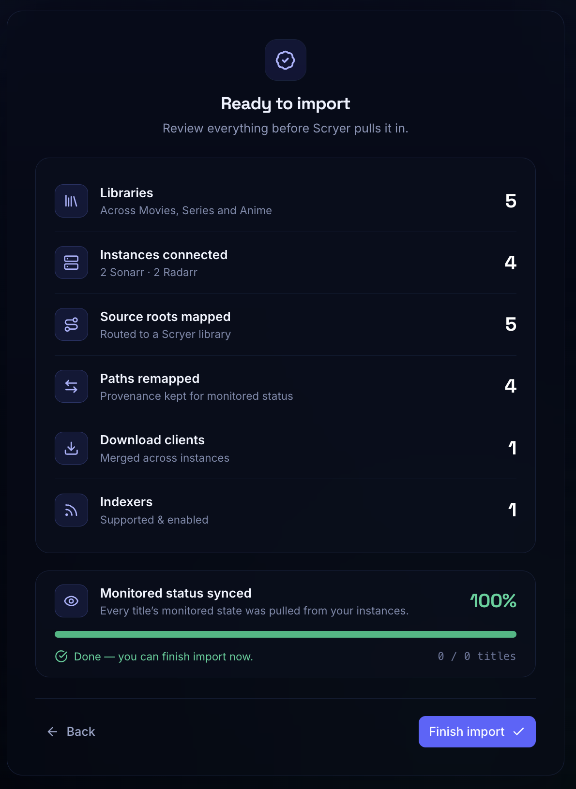Click the Indexers RSS feed icon
Image resolution: width=576 pixels, height=789 pixels.
point(71,510)
